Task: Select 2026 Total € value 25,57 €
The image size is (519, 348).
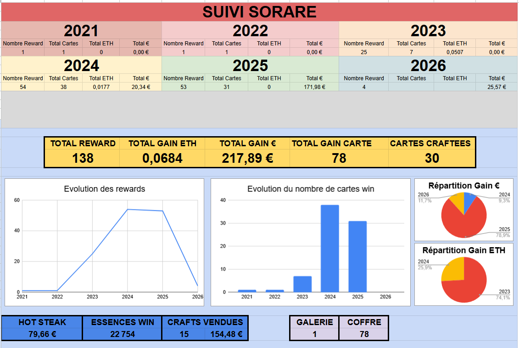Action: tap(497, 87)
